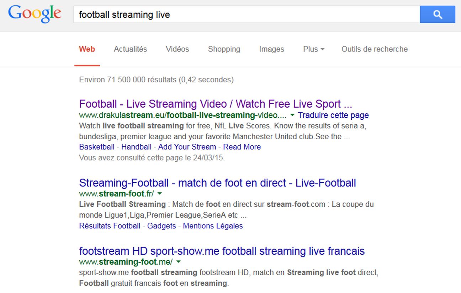The height and width of the screenshot is (293, 461).
Task: Open Outils de recherche options
Action: [x=374, y=49]
